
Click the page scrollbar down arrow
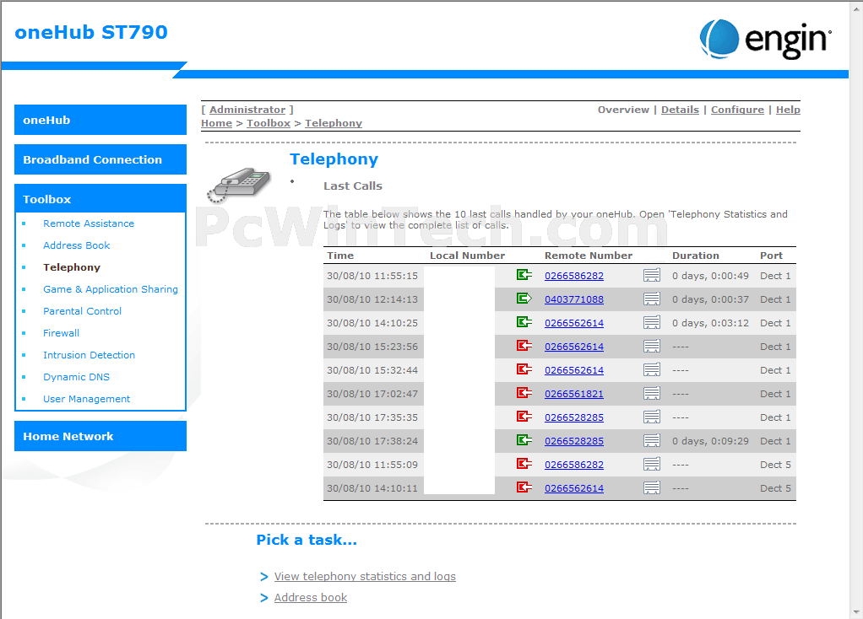point(856,612)
